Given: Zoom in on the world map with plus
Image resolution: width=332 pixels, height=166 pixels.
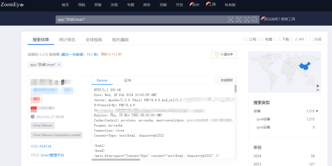Looking at the screenshot, I should click(x=318, y=86).
